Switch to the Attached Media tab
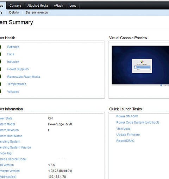169x179 pixels. click(x=38, y=6)
